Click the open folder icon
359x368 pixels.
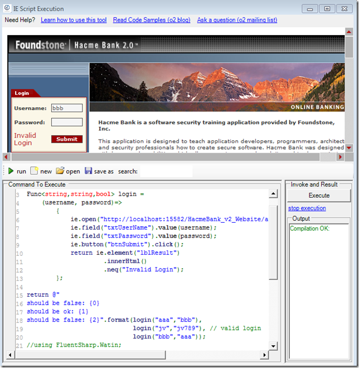click(60, 171)
